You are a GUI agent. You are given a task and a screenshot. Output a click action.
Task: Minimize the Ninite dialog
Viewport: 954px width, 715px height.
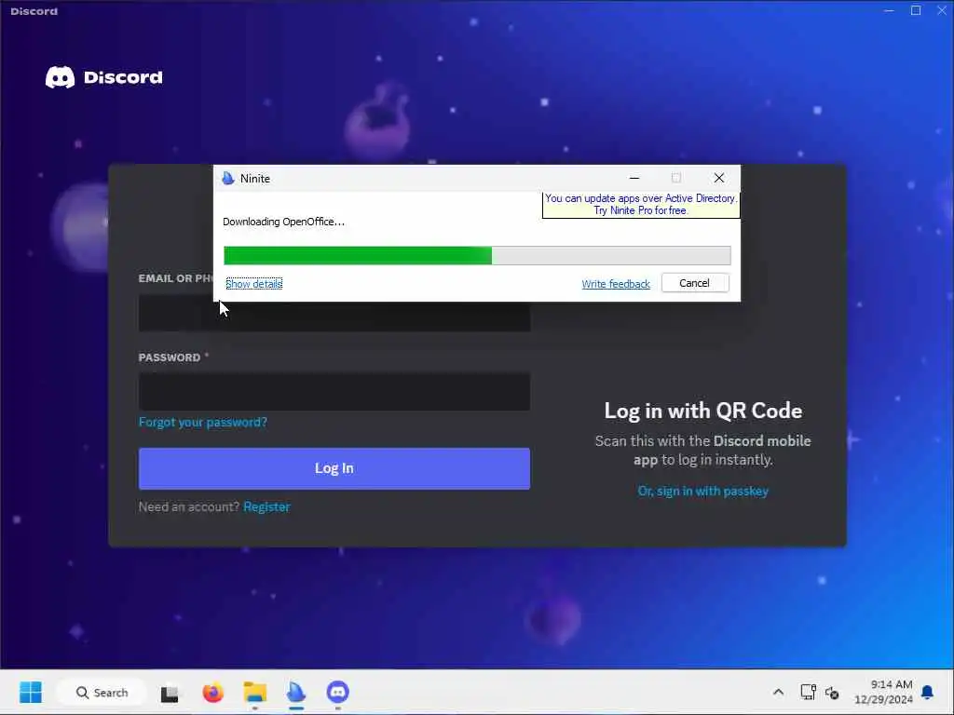coord(634,178)
